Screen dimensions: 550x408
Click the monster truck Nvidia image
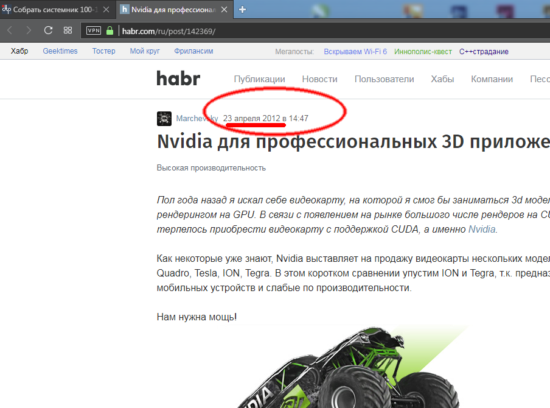(351, 367)
